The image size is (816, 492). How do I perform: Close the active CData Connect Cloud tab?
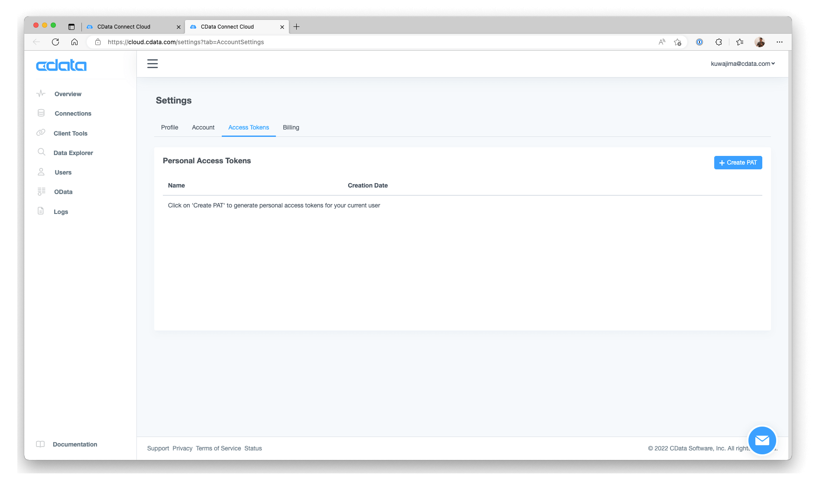tap(282, 27)
